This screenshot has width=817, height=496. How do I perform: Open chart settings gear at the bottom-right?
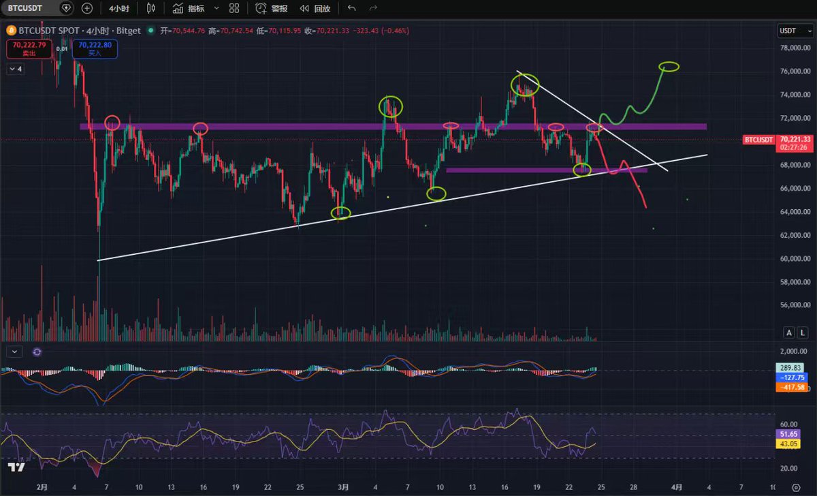796,487
